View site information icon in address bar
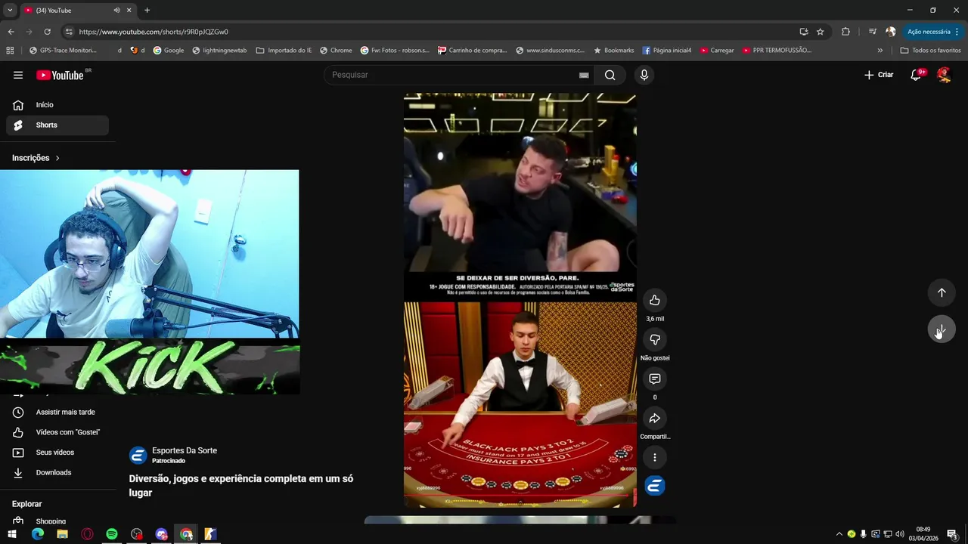 (69, 32)
